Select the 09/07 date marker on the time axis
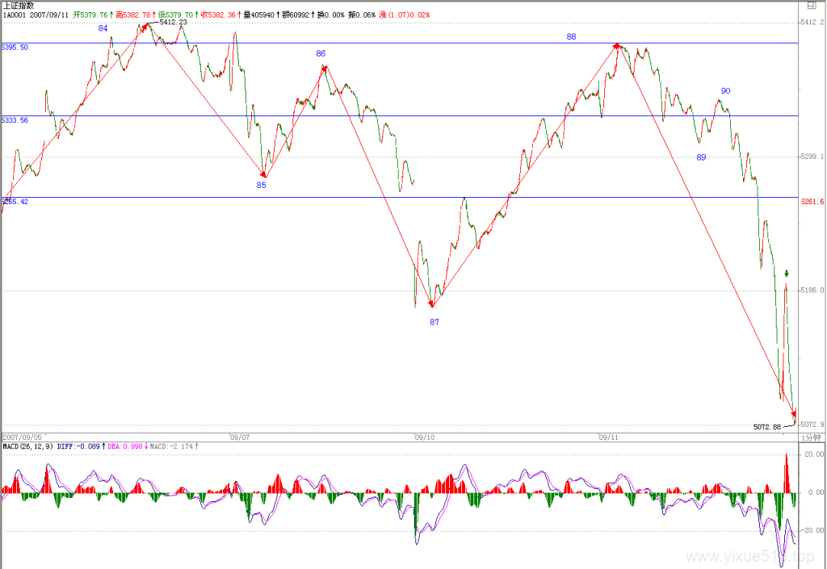Image resolution: width=827 pixels, height=569 pixels. coord(239,437)
